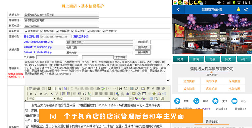252x128 pixels.
Task: Insert bulleted list in editor
Action: [68, 94]
